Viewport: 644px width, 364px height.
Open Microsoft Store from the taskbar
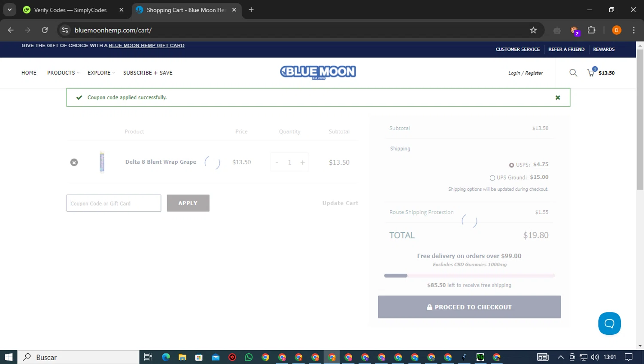click(199, 357)
